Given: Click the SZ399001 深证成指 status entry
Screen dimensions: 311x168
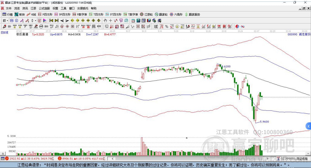Looking at the screenshot, I should 292,159.
